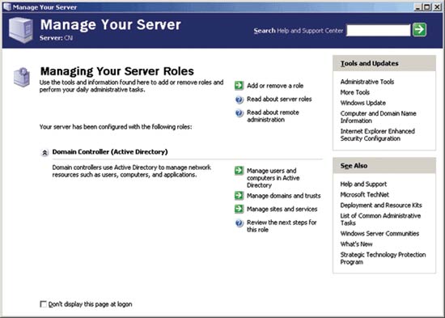Viewport: 445px width, 318px height.
Task: Click the Search Help and Support text field
Action: (x=379, y=31)
